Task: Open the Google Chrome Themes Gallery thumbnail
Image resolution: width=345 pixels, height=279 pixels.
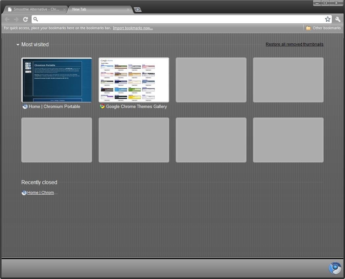Action: pyautogui.click(x=134, y=80)
